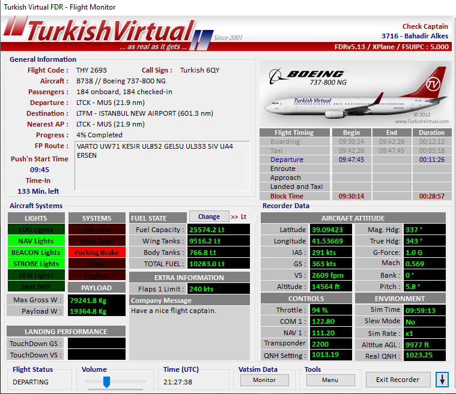This screenshot has width=456, height=394.
Task: Click the Engines system indicator
Action: pyautogui.click(x=97, y=275)
